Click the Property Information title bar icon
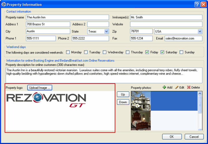The height and width of the screenshot is (144, 208). coord(3,5)
